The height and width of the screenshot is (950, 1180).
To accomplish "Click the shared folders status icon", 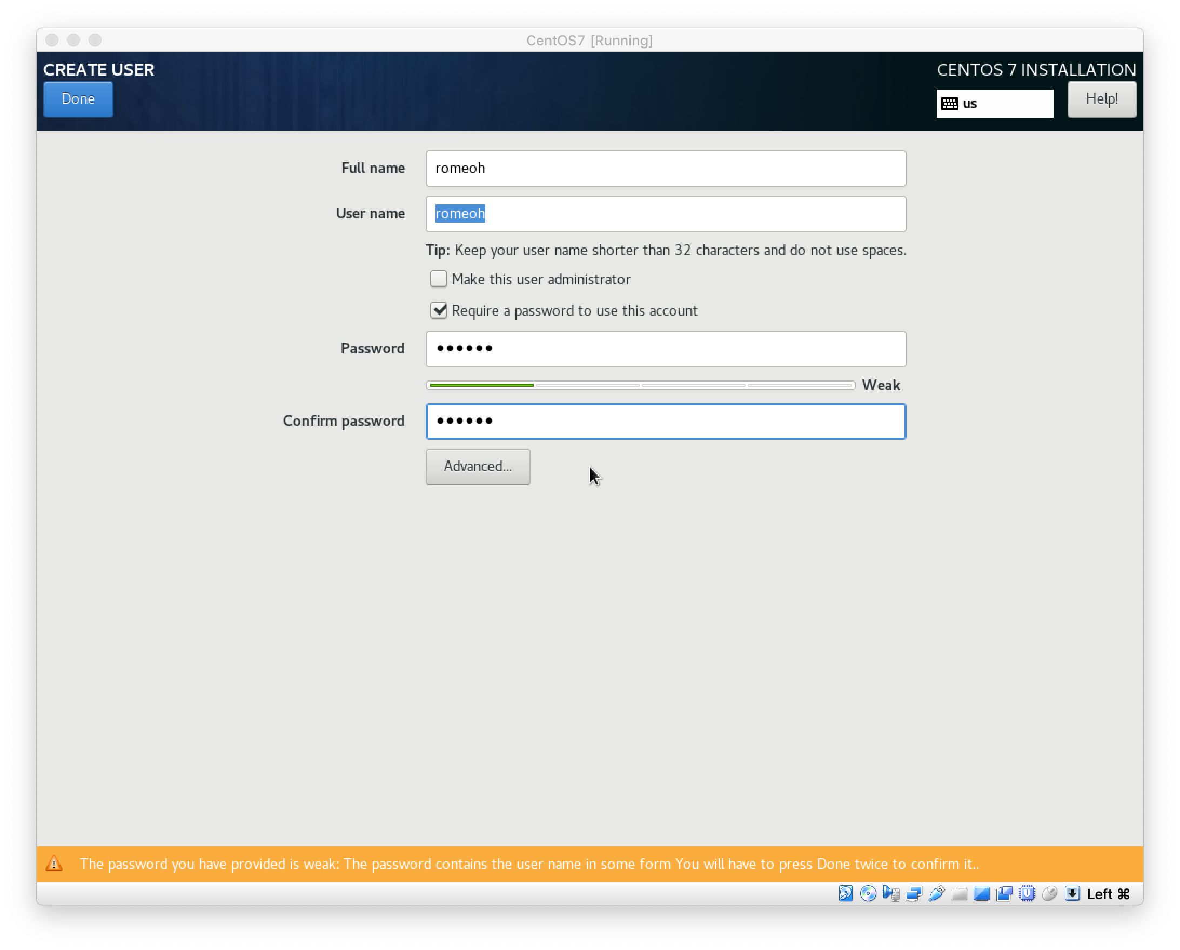I will [x=959, y=894].
